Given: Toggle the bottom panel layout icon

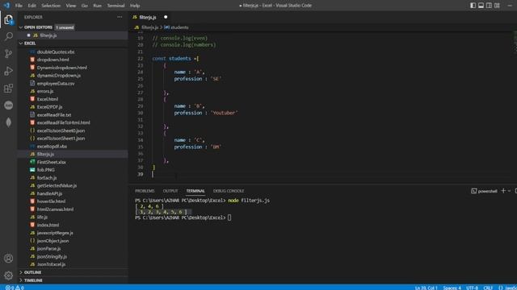Looking at the screenshot, I should pyautogui.click(x=481, y=6).
